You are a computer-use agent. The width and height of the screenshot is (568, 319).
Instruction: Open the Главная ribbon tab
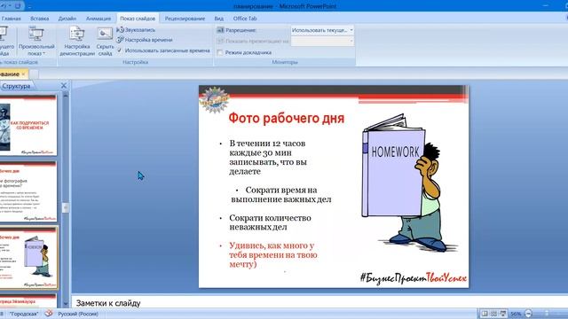[x=11, y=19]
